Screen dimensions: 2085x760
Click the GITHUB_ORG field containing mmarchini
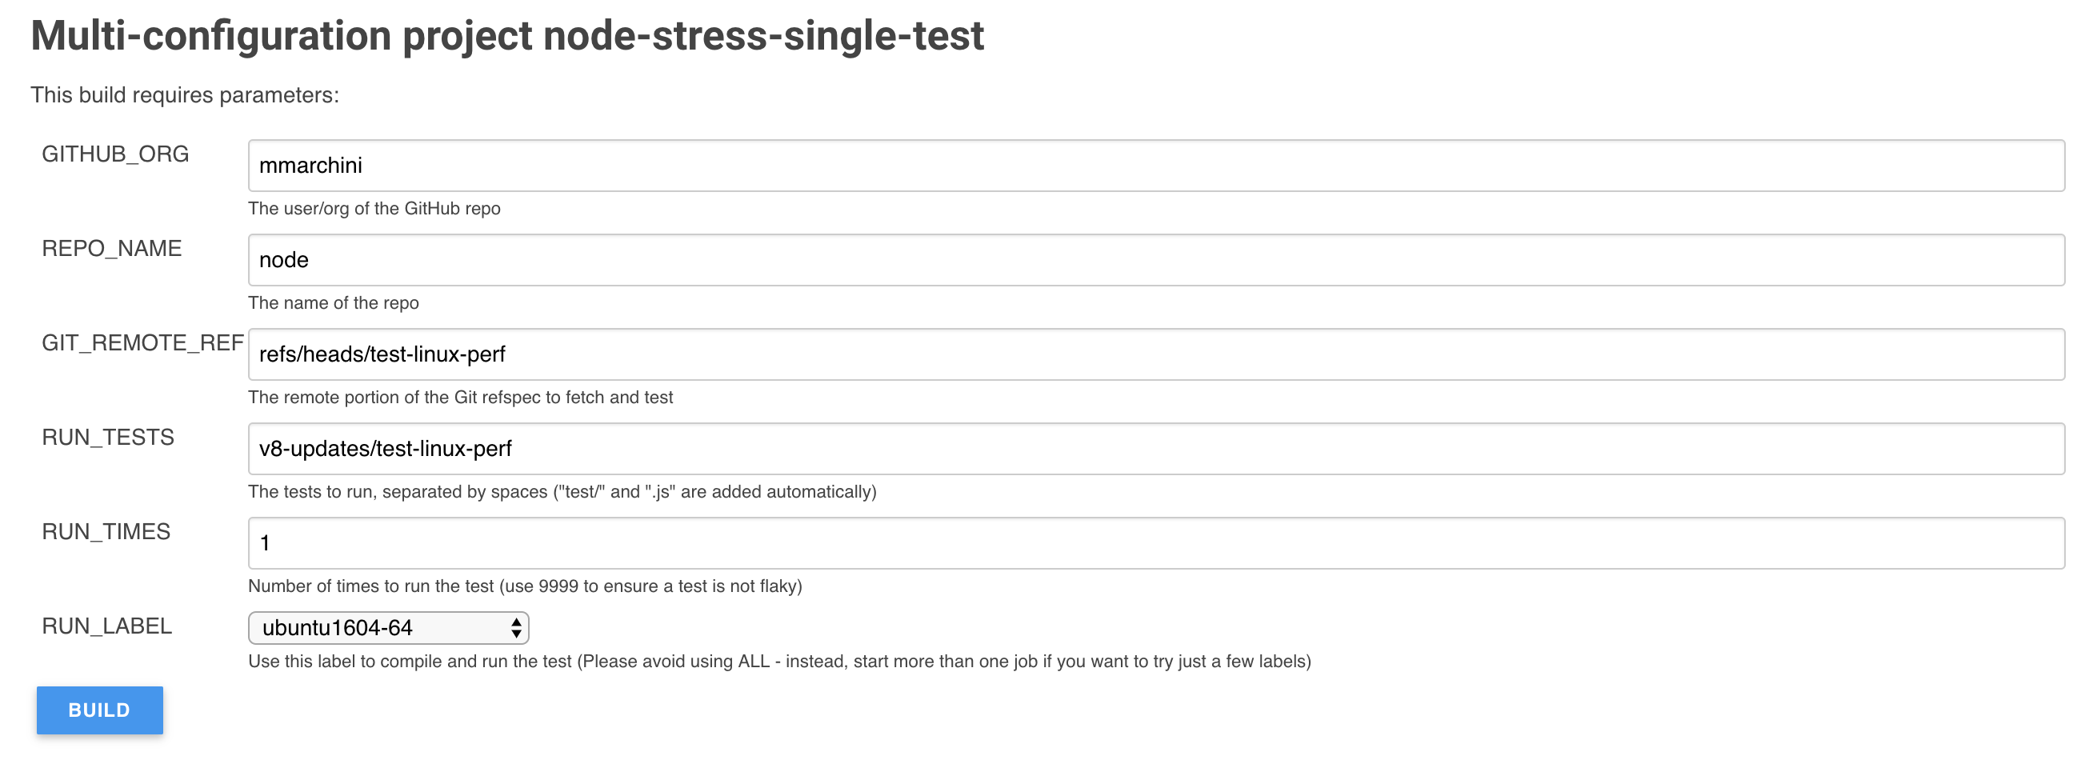(1156, 165)
